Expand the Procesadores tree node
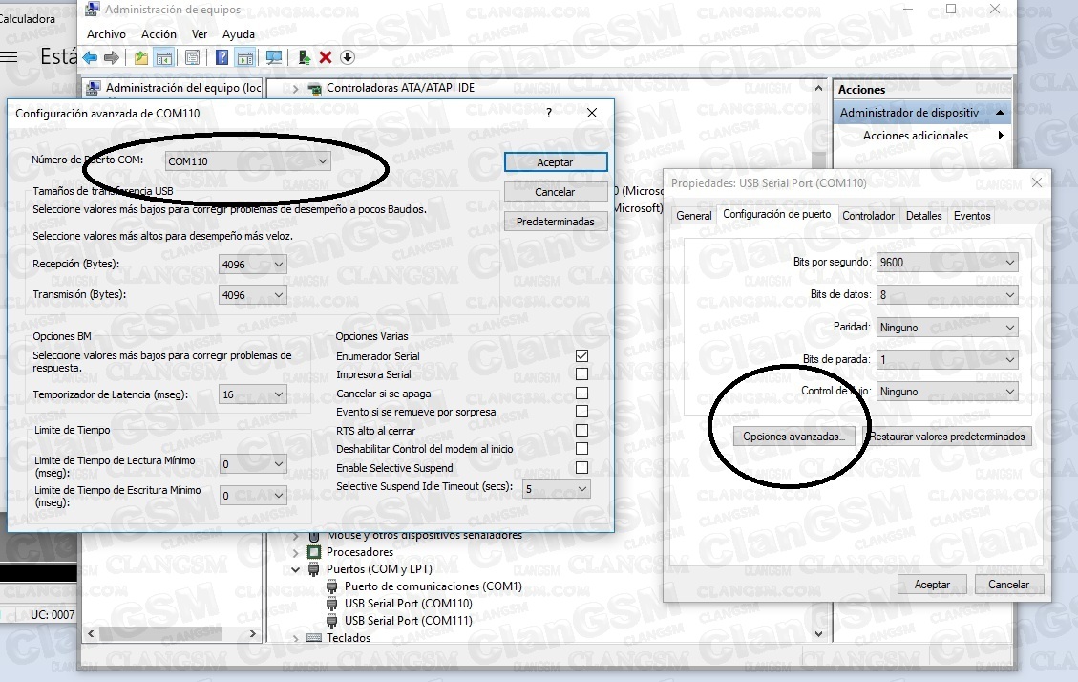Viewport: 1078px width, 682px height. [x=296, y=552]
